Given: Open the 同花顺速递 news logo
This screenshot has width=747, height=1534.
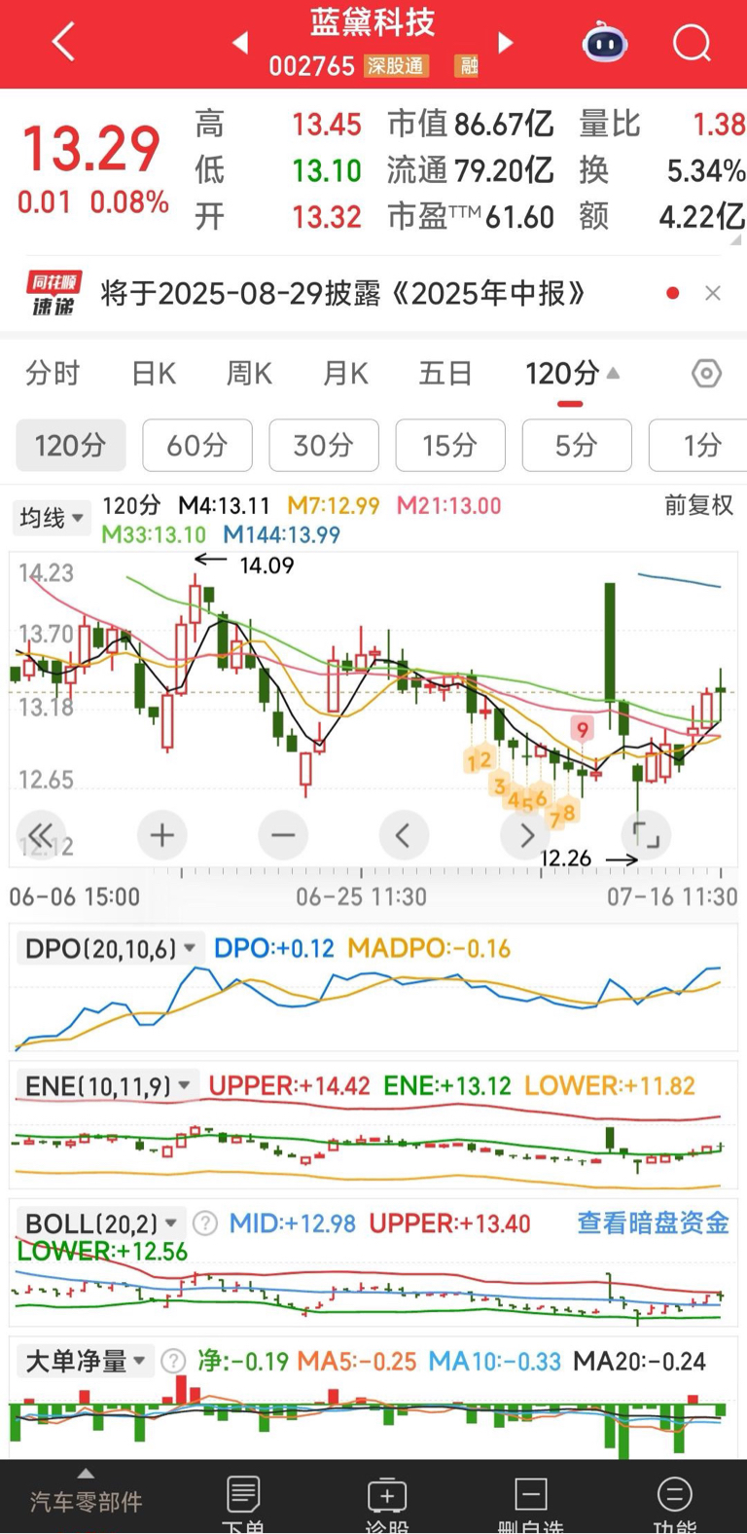Looking at the screenshot, I should click(53, 293).
